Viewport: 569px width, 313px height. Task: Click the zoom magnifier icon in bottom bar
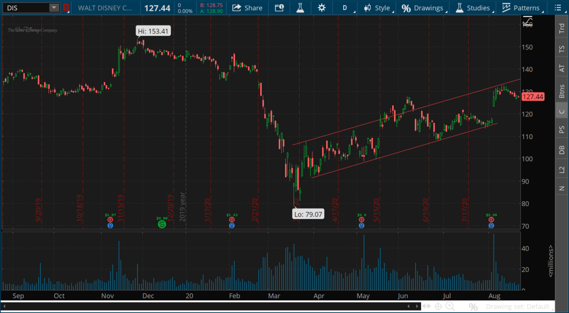pyautogui.click(x=450, y=306)
